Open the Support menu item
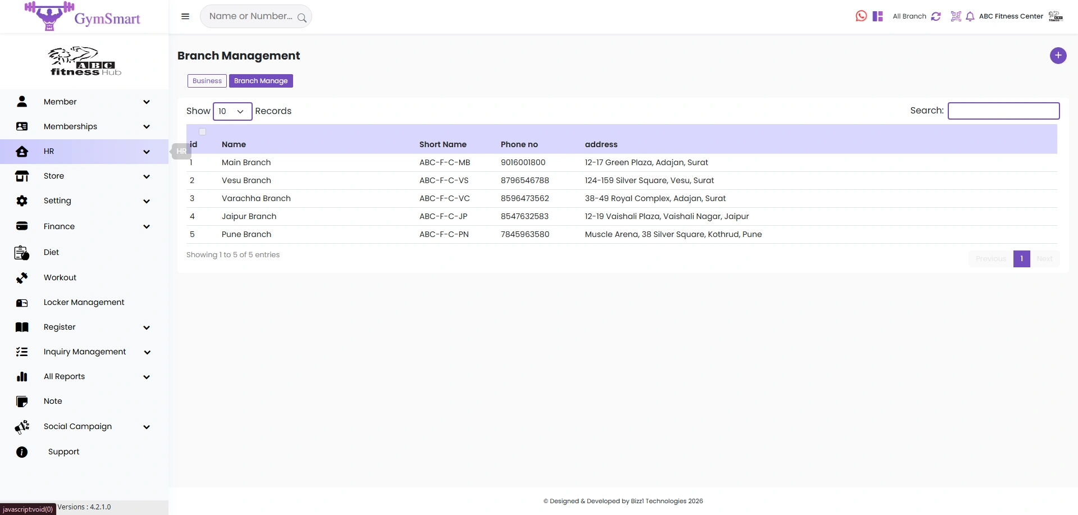Screen dimensions: 1078x515 63,452
